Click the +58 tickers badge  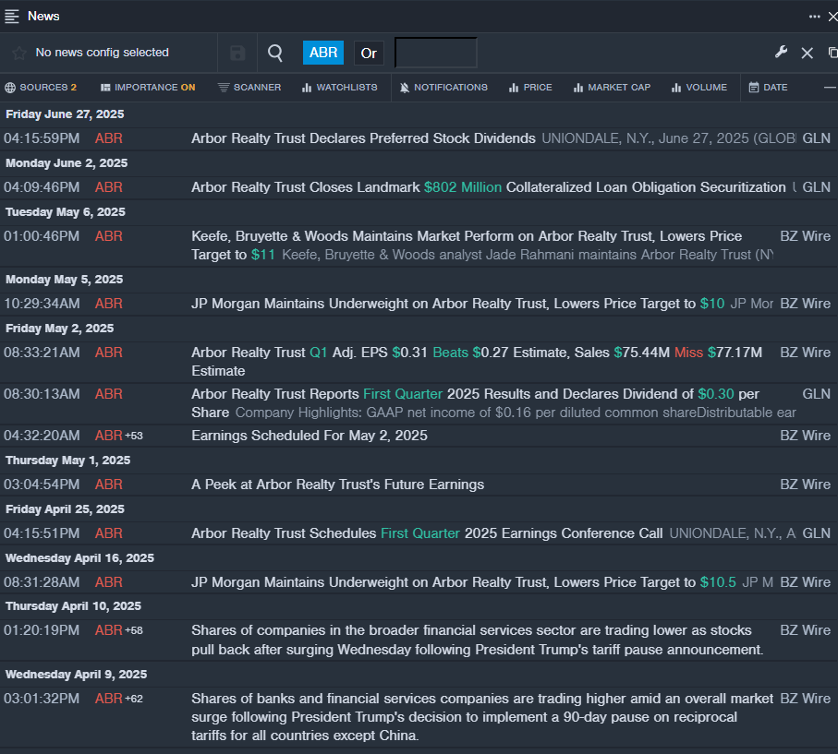pos(134,630)
